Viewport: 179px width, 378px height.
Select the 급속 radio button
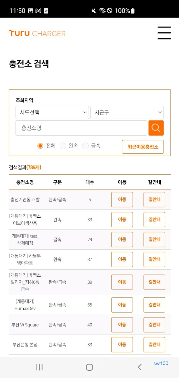point(86,146)
